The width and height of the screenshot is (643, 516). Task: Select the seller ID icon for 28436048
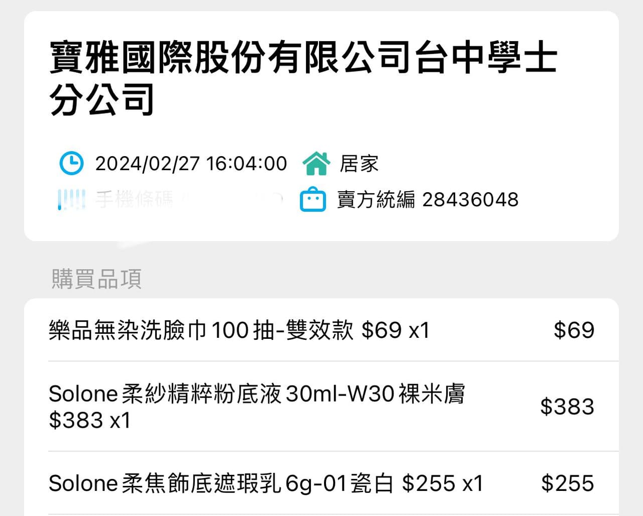(312, 199)
